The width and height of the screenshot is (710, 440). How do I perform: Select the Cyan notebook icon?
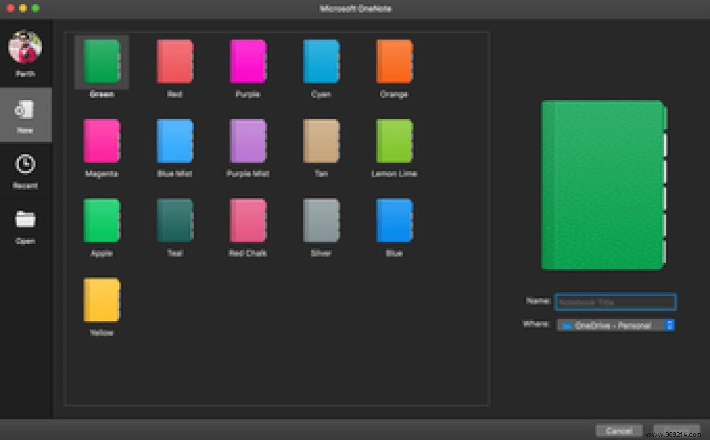321,62
